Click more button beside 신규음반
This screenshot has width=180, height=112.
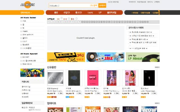point(157,67)
